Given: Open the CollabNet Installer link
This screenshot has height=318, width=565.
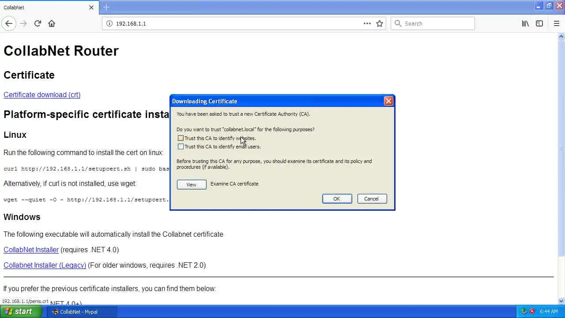Looking at the screenshot, I should coord(31,250).
